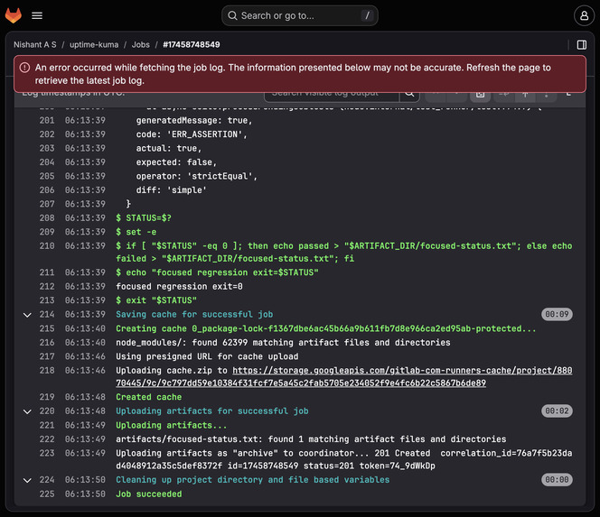Click the error alert message text
Image resolution: width=600 pixels, height=517 pixels.
[293, 74]
